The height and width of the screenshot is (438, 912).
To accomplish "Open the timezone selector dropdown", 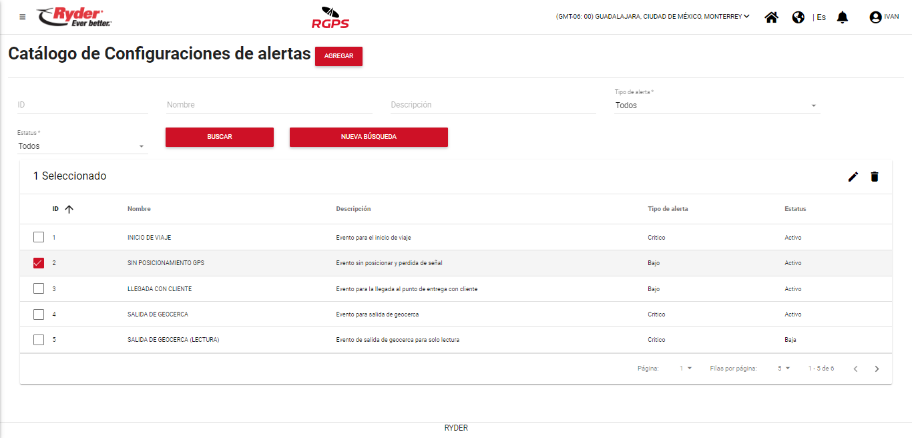I will 652,17.
